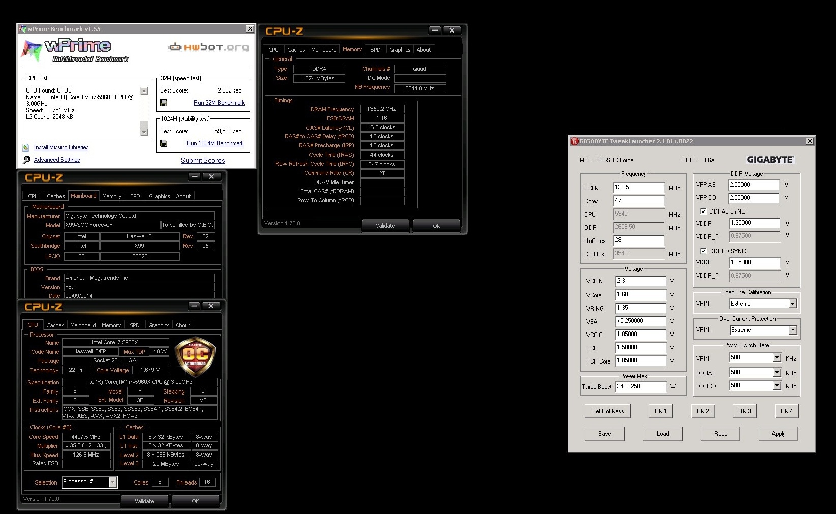Click the Turbo Boost power field

coord(641,387)
